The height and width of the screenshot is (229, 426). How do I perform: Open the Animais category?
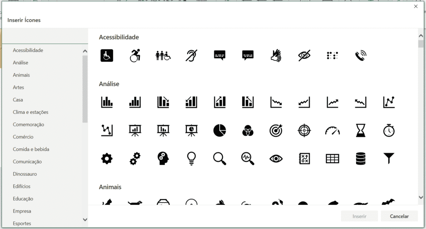point(21,75)
